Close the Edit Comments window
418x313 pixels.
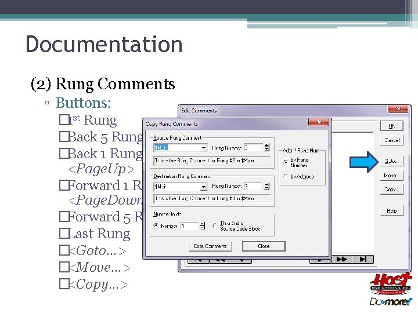(x=398, y=109)
